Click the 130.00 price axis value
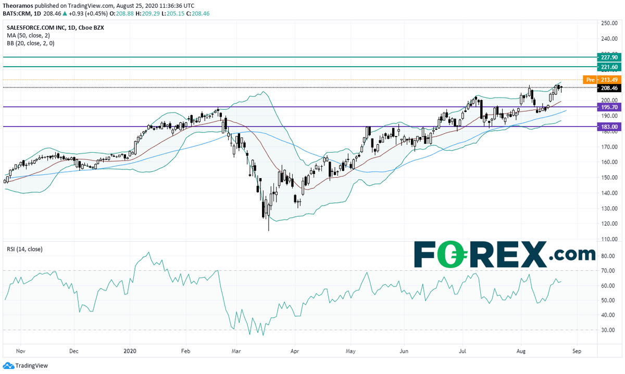Screen dimensions: 625x374 608,208
